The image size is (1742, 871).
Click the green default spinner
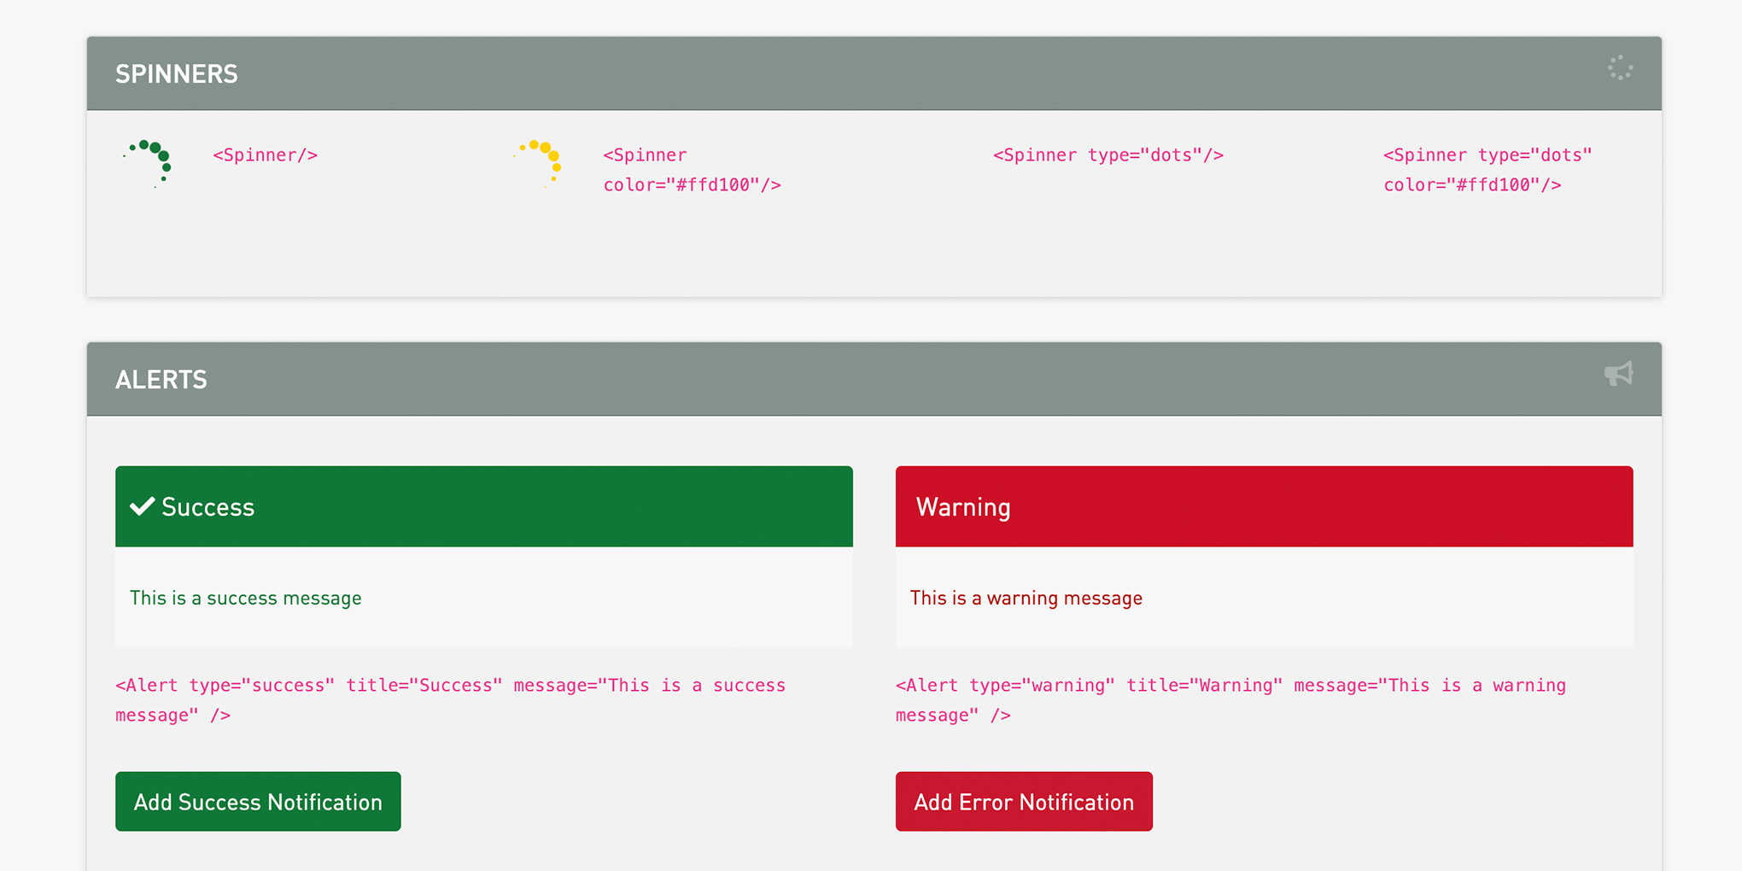pos(149,162)
